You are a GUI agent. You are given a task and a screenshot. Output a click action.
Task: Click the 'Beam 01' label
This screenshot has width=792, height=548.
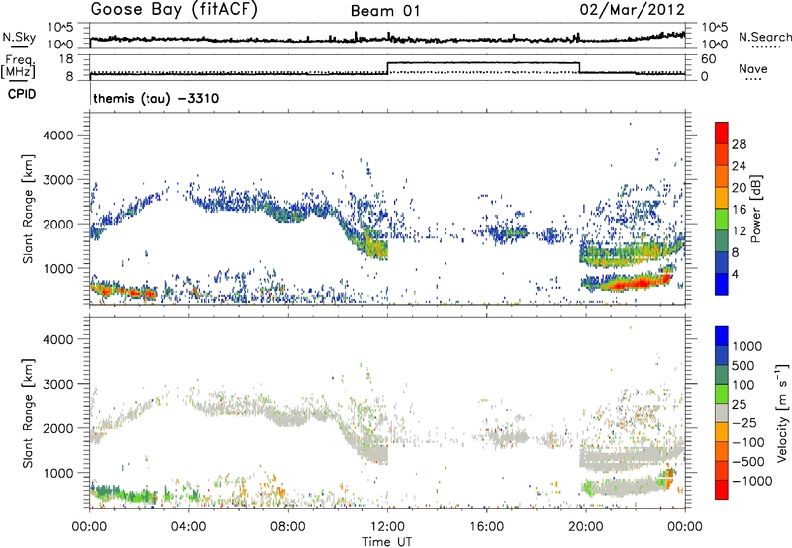[386, 11]
